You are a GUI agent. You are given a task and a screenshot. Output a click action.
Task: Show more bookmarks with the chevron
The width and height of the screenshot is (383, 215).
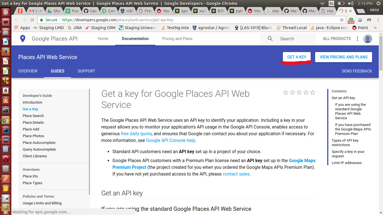375,28
